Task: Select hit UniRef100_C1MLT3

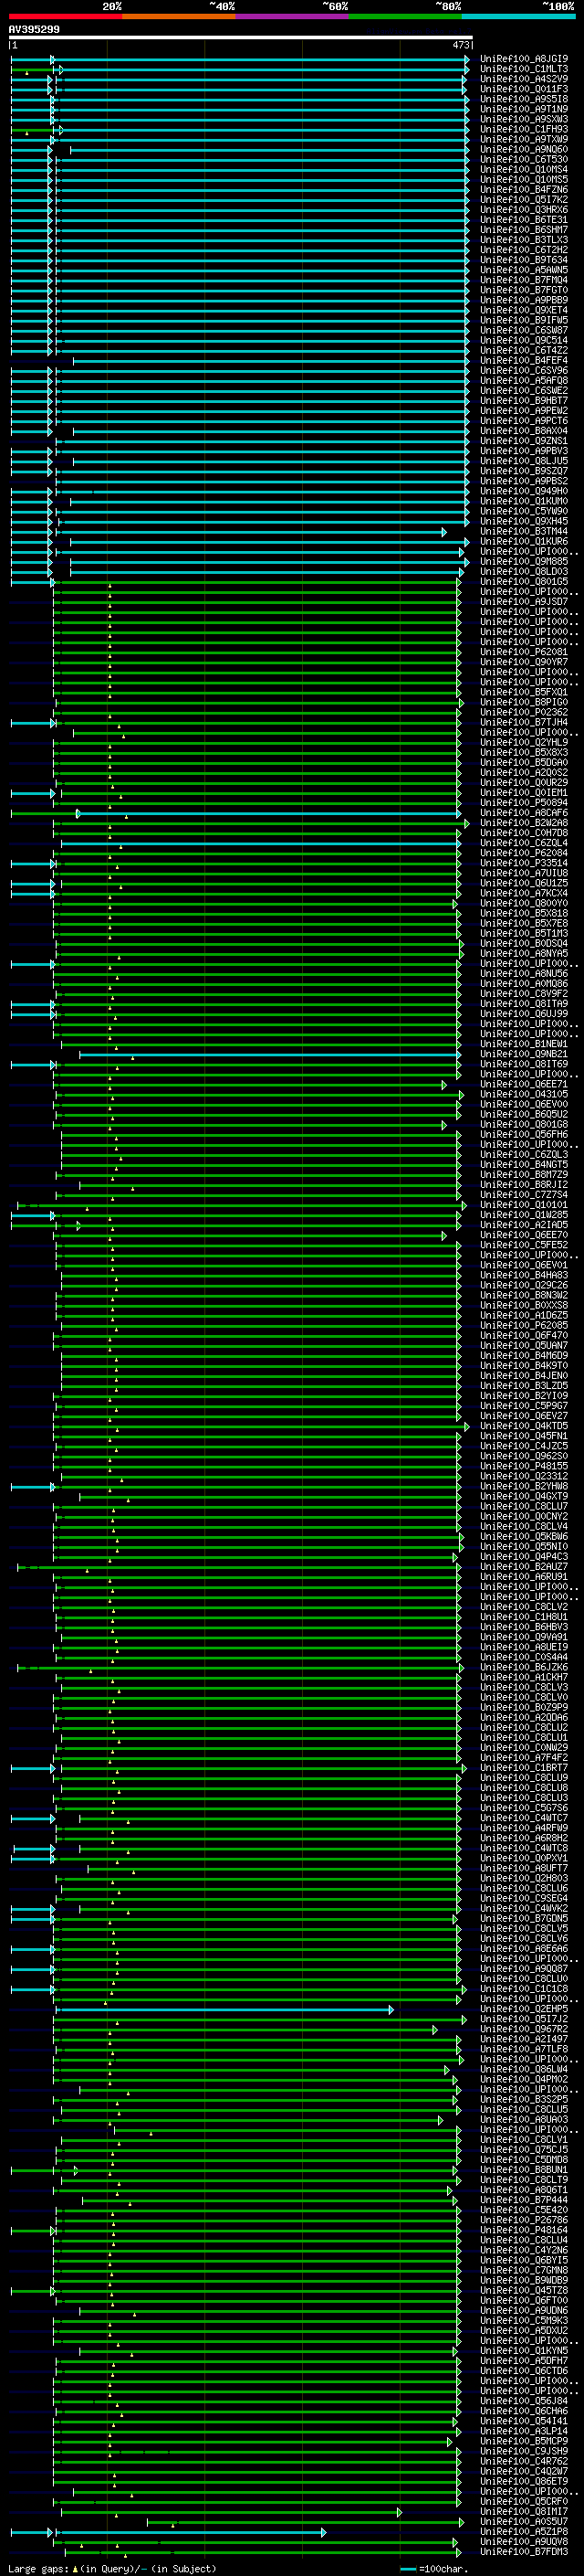Action: [x=524, y=69]
